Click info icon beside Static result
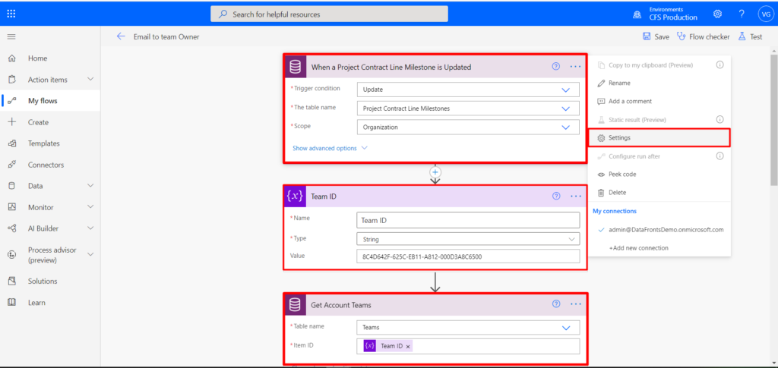 coord(719,119)
